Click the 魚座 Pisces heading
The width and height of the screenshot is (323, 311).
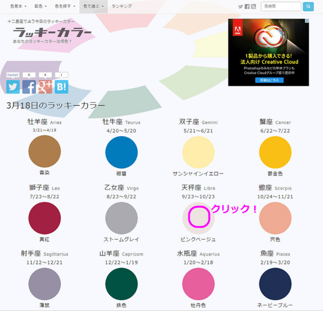click(275, 253)
